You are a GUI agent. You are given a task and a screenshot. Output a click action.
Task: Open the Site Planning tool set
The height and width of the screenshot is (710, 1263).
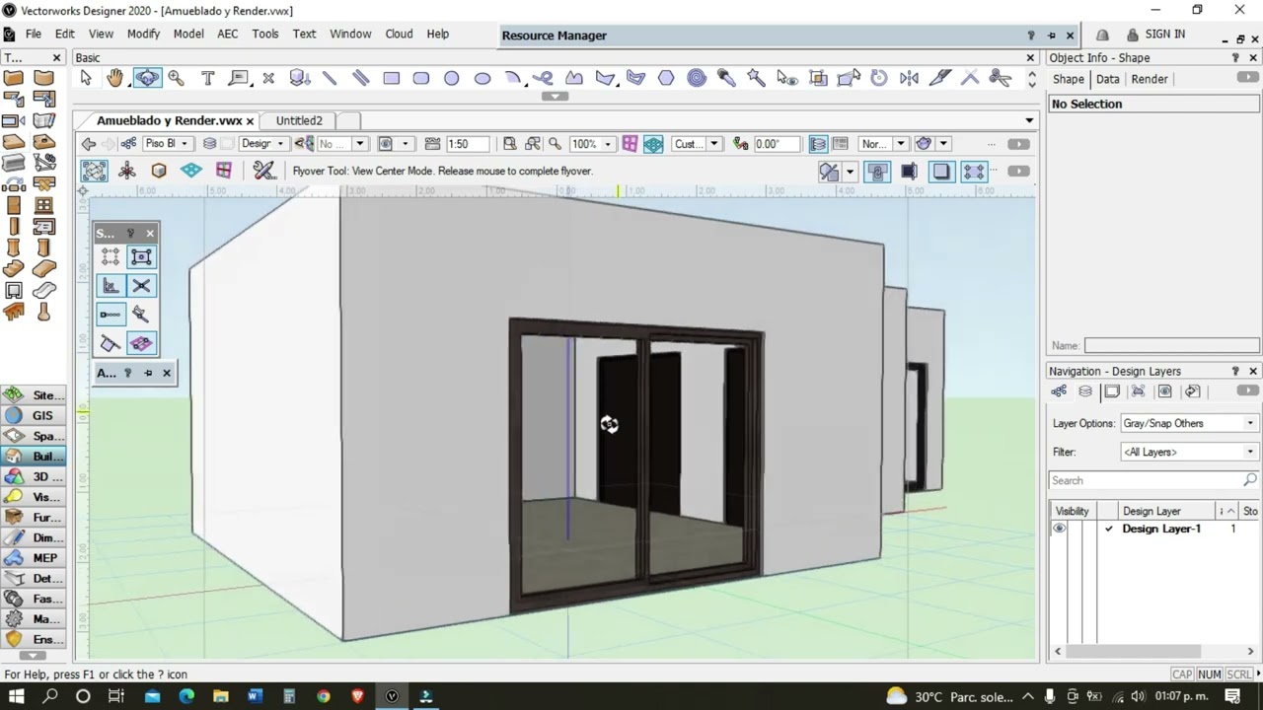tap(34, 395)
